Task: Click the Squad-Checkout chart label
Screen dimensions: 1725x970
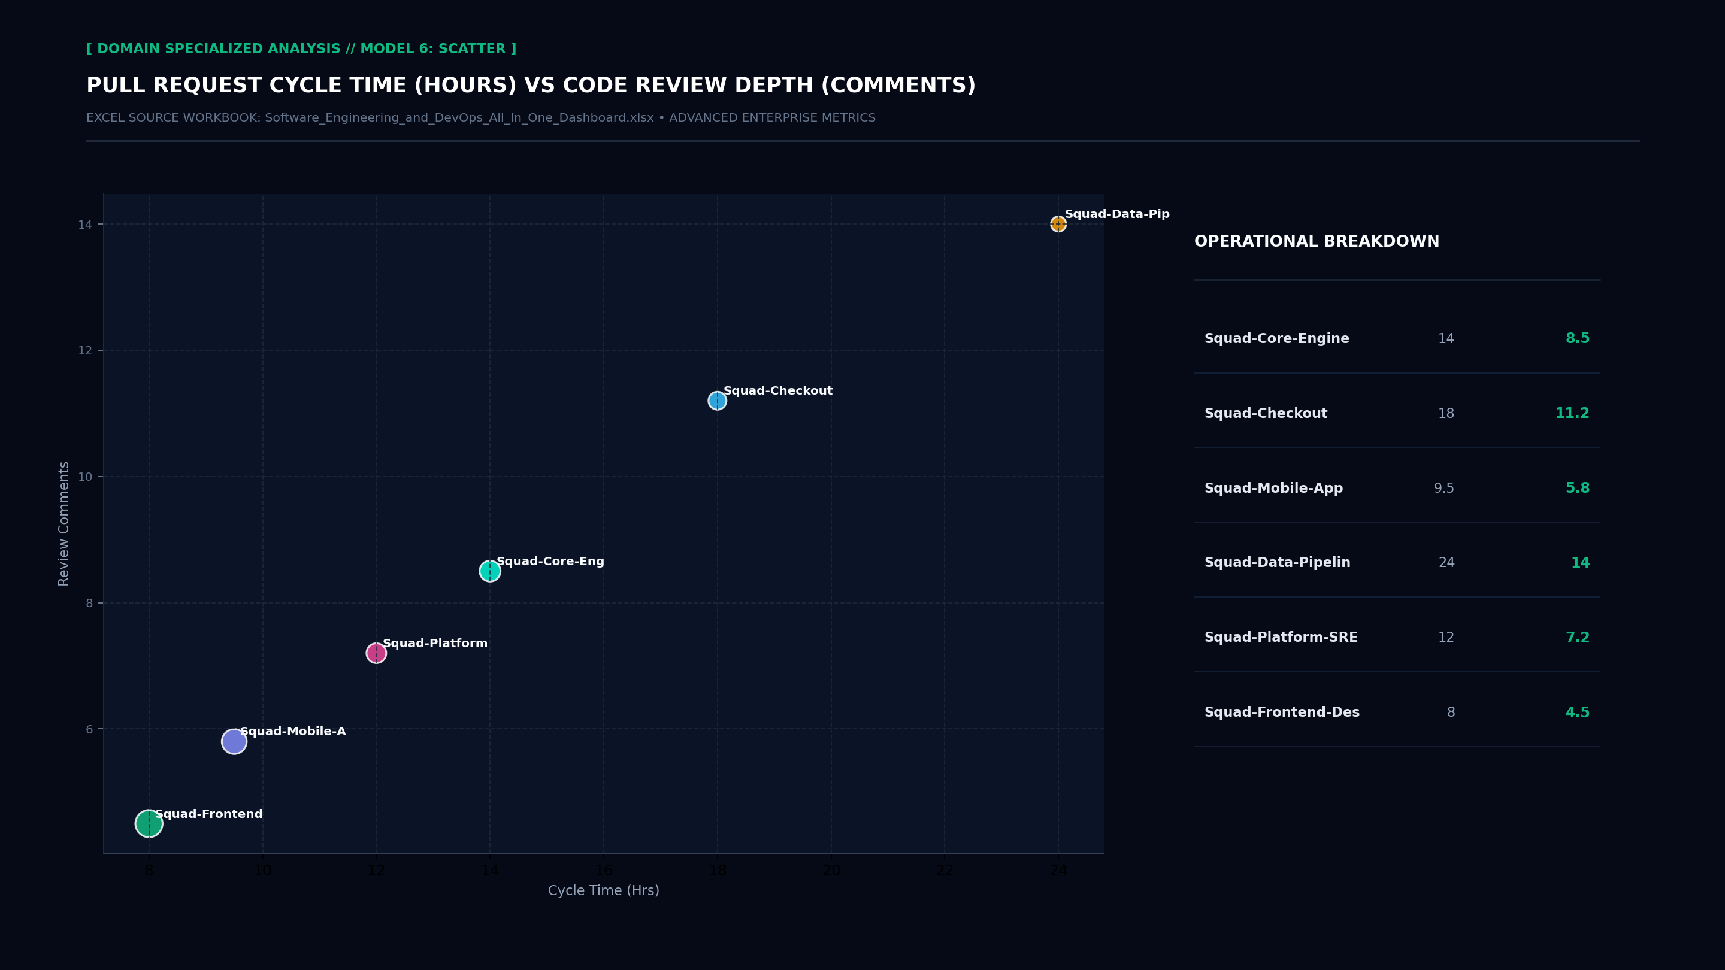Action: pyautogui.click(x=778, y=391)
